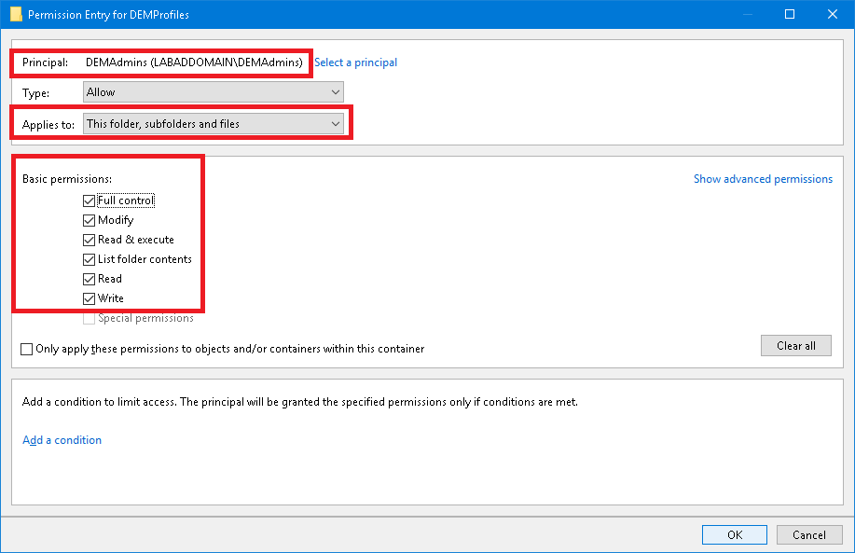Image resolution: width=855 pixels, height=553 pixels.
Task: Open the Type dropdown set to Allow
Action: tap(213, 92)
